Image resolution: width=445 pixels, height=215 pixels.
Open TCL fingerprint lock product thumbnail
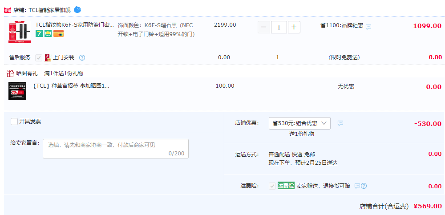[20, 32]
